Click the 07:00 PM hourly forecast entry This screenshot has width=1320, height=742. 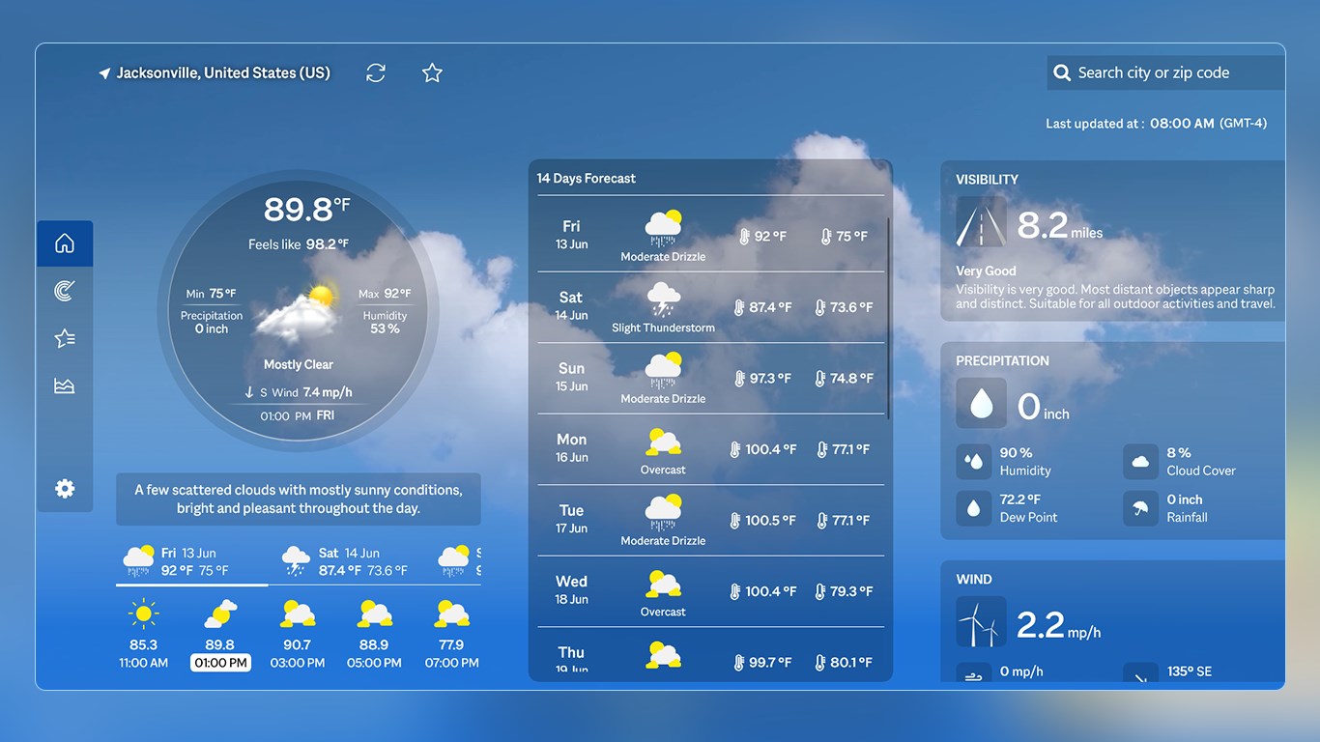(x=450, y=633)
